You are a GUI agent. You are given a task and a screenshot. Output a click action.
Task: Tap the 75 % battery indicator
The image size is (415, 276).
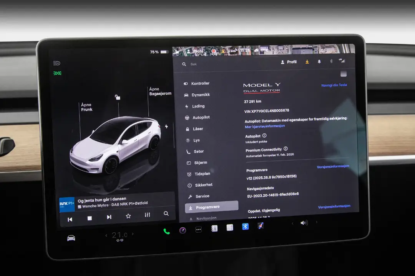click(x=159, y=52)
